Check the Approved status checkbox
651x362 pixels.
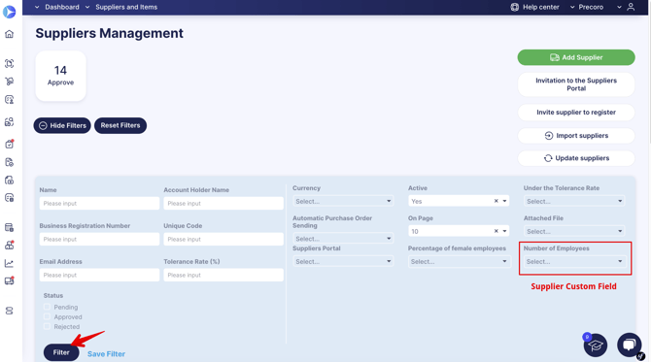47,316
